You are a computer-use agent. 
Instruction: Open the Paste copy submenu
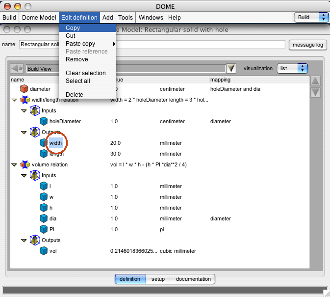[88, 44]
